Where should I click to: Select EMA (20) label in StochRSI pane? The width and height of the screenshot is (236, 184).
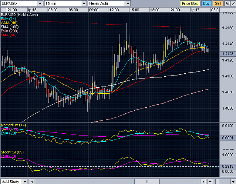[x=8, y=156]
